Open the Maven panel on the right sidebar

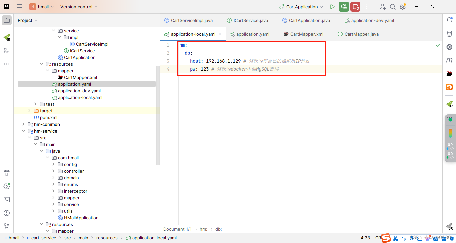[x=449, y=60]
